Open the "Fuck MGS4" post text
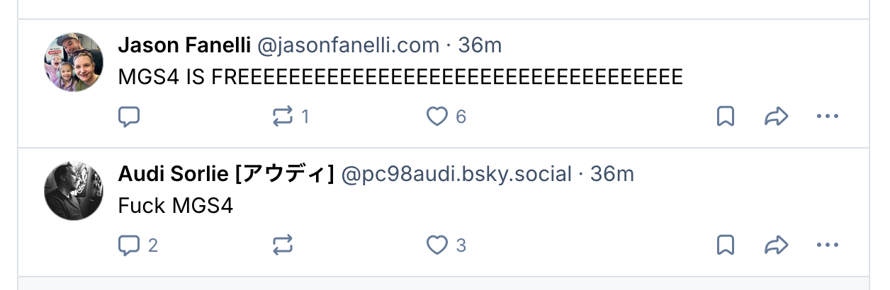Screen dimensions: 890x290 175,206
